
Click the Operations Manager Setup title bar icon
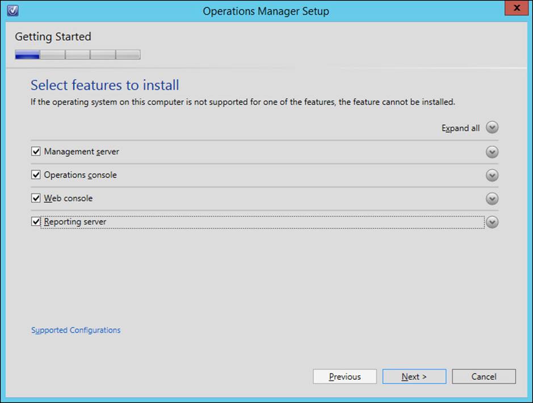coord(12,10)
